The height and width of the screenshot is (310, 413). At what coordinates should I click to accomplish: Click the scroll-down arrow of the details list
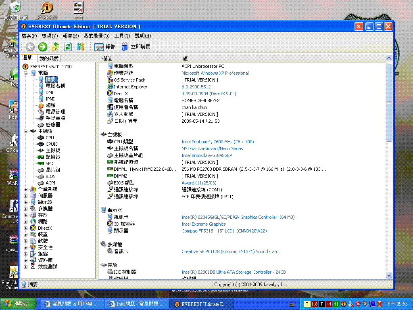pyautogui.click(x=389, y=275)
